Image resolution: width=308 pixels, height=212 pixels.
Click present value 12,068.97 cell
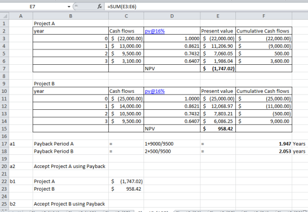pos(218,106)
